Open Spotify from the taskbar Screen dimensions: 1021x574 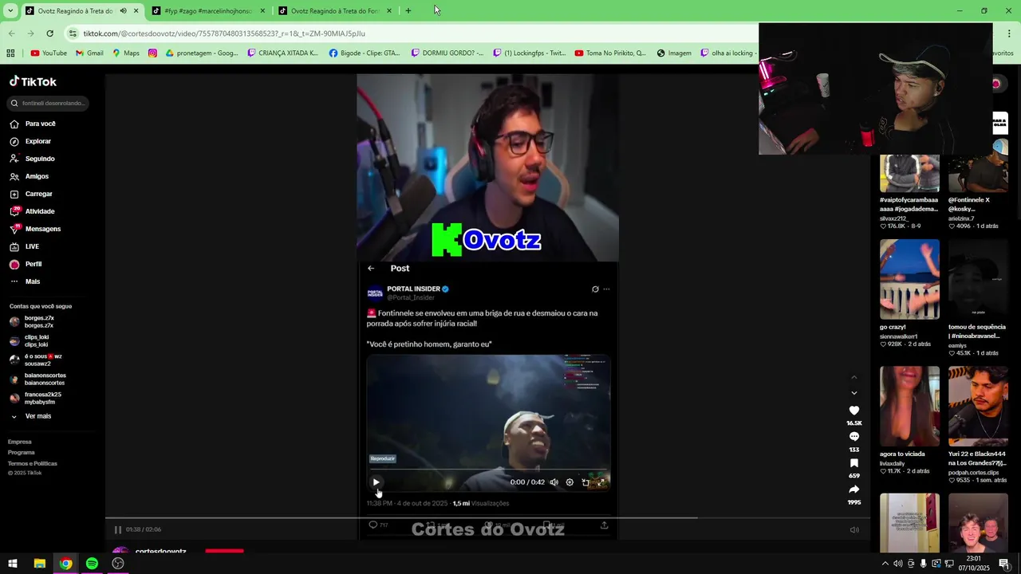tap(92, 564)
